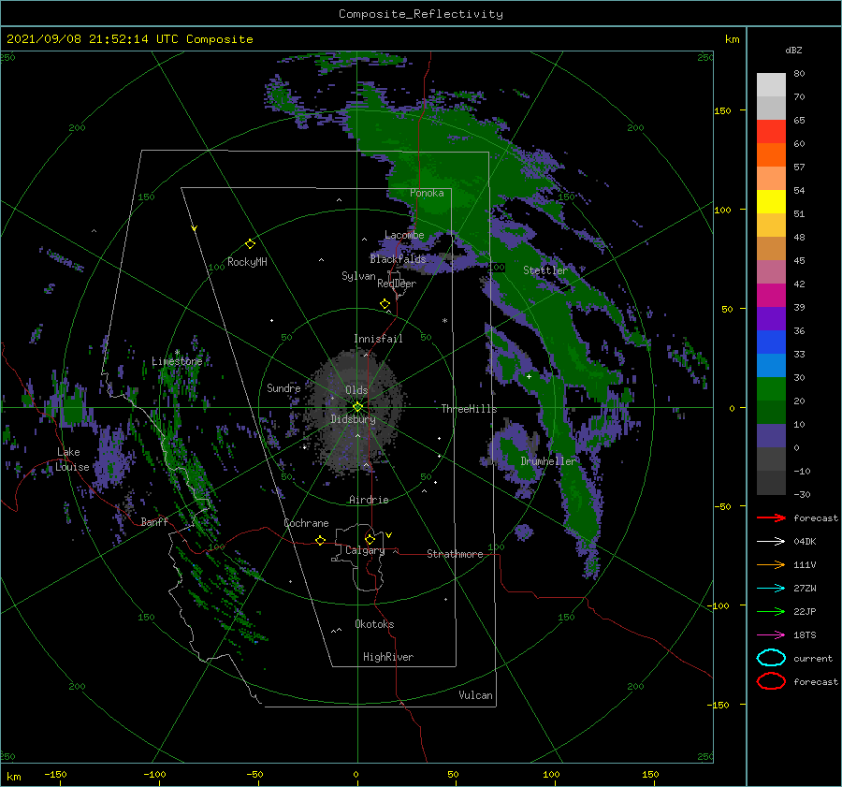The height and width of the screenshot is (787, 842).
Task: Click the magenta 18TS arrow icon
Action: click(x=771, y=634)
